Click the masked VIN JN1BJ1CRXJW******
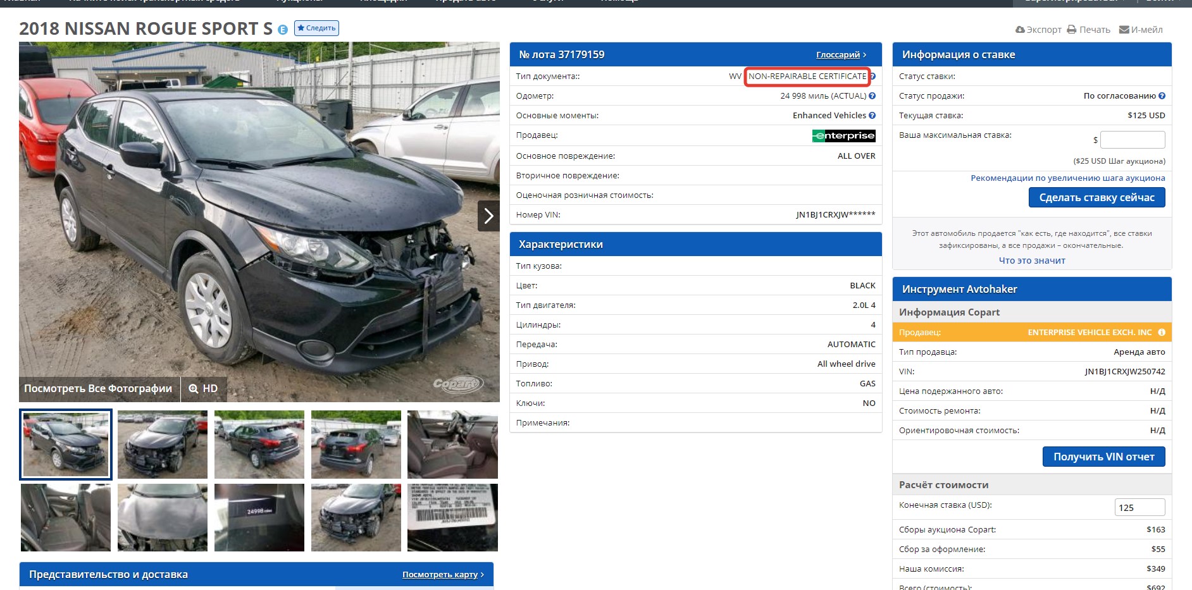The width and height of the screenshot is (1192, 590). coord(836,214)
